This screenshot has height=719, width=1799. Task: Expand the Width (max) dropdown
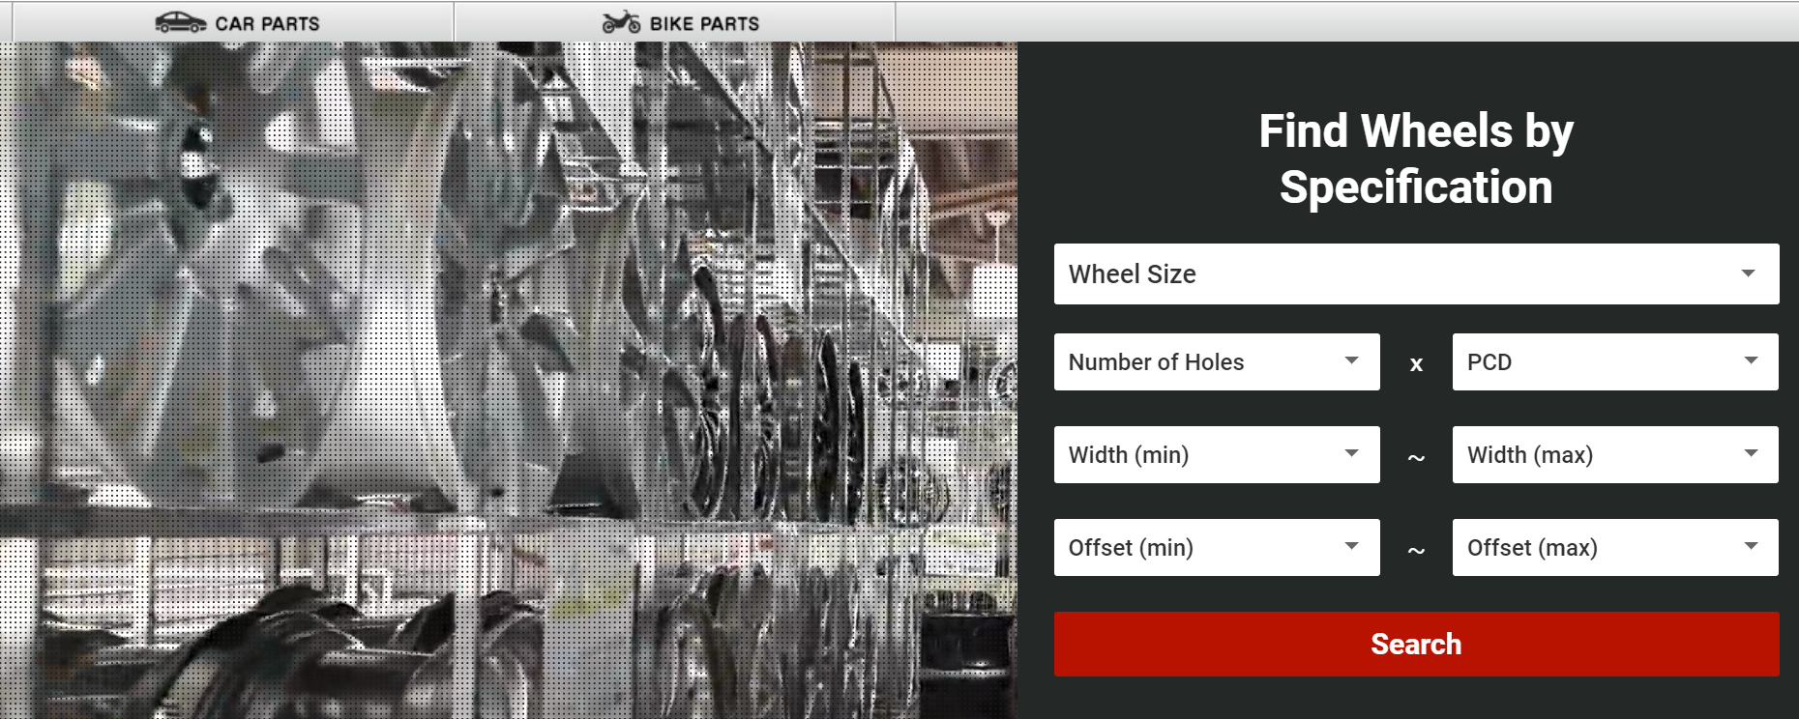click(x=1615, y=454)
